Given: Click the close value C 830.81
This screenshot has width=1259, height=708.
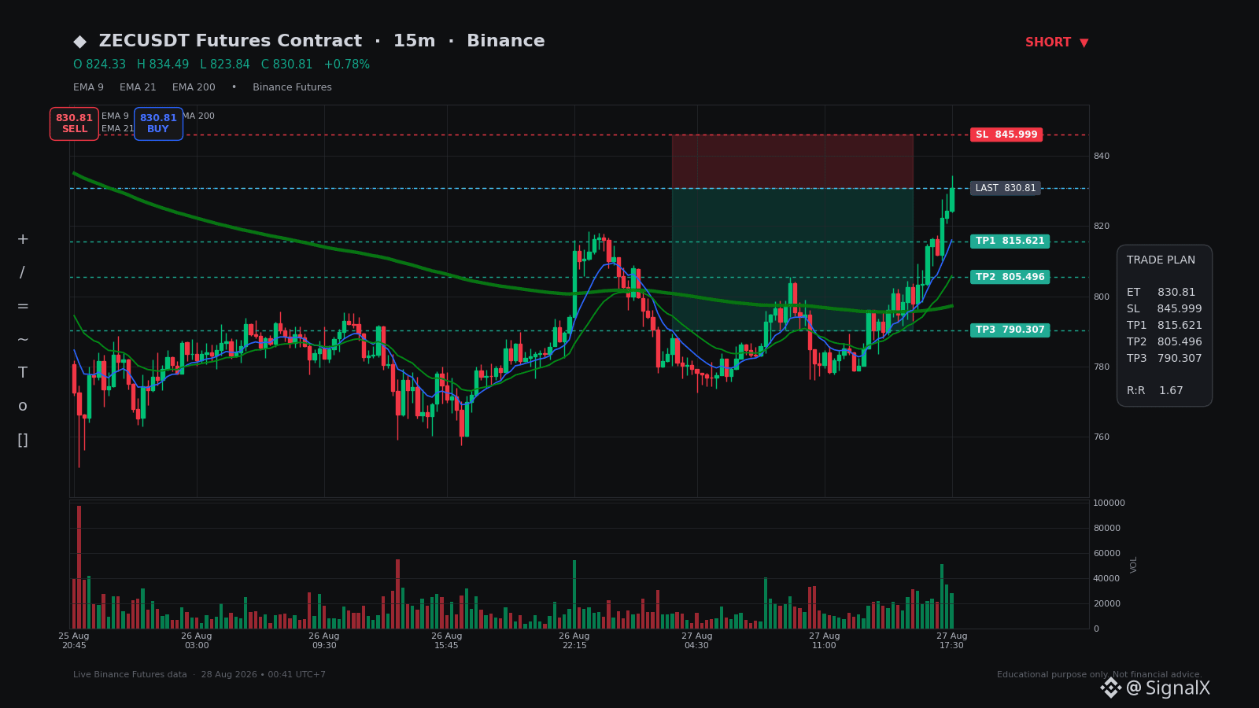Looking at the screenshot, I should (287, 65).
